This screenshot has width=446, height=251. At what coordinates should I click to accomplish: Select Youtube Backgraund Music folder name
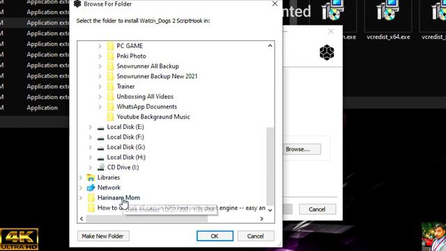tap(153, 116)
